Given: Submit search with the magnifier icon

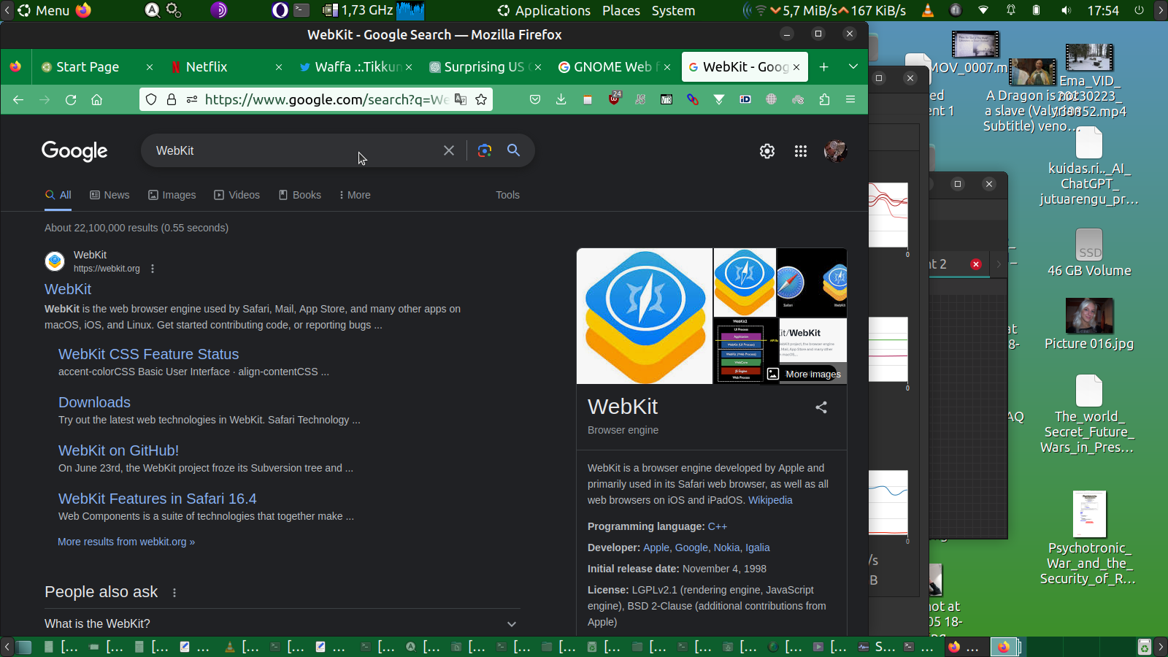Looking at the screenshot, I should [514, 150].
